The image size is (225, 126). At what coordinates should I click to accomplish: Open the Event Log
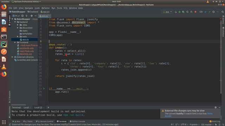215,121
